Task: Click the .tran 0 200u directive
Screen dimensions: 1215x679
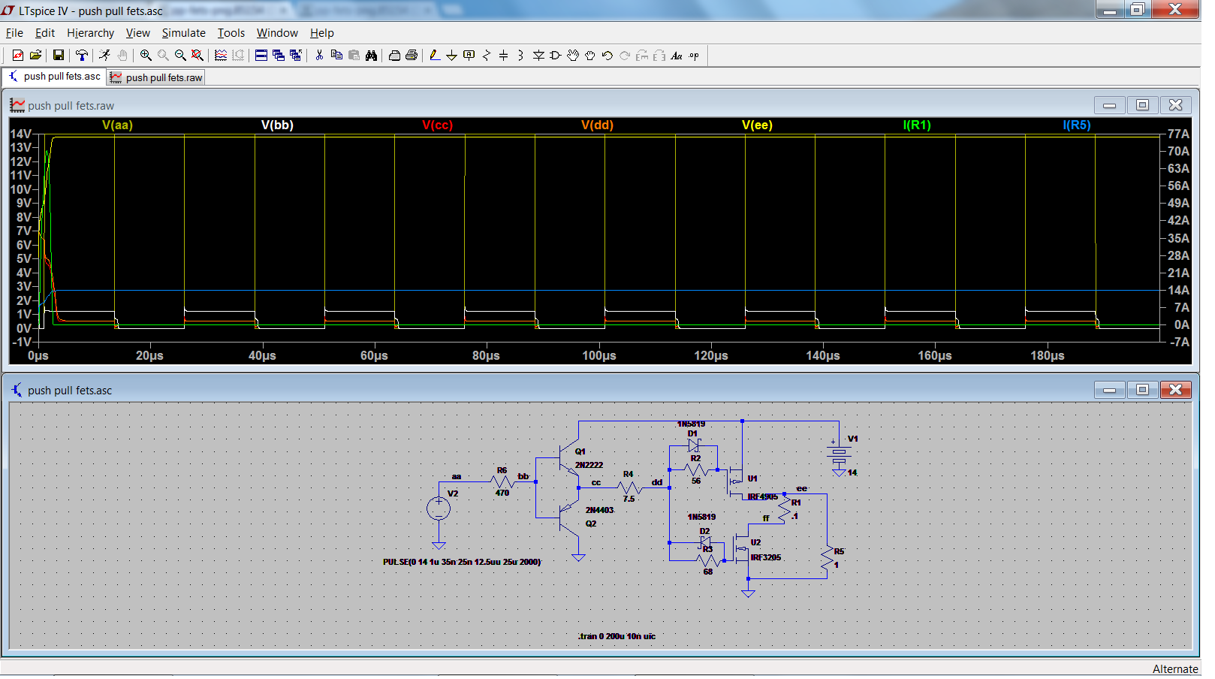Action: point(617,636)
